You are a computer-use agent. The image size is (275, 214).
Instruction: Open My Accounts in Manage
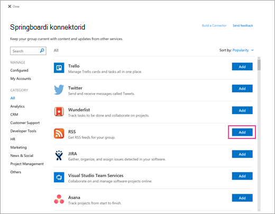tap(21, 79)
